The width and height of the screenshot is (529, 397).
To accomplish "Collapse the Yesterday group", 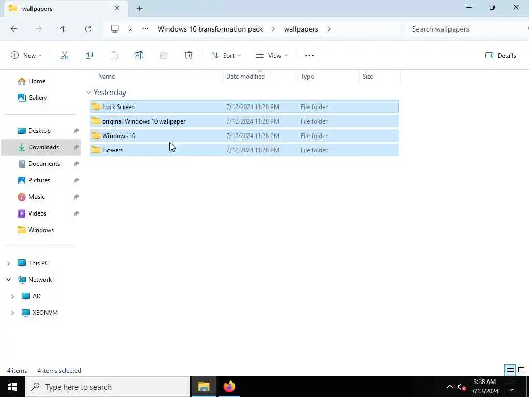I will tap(88, 93).
